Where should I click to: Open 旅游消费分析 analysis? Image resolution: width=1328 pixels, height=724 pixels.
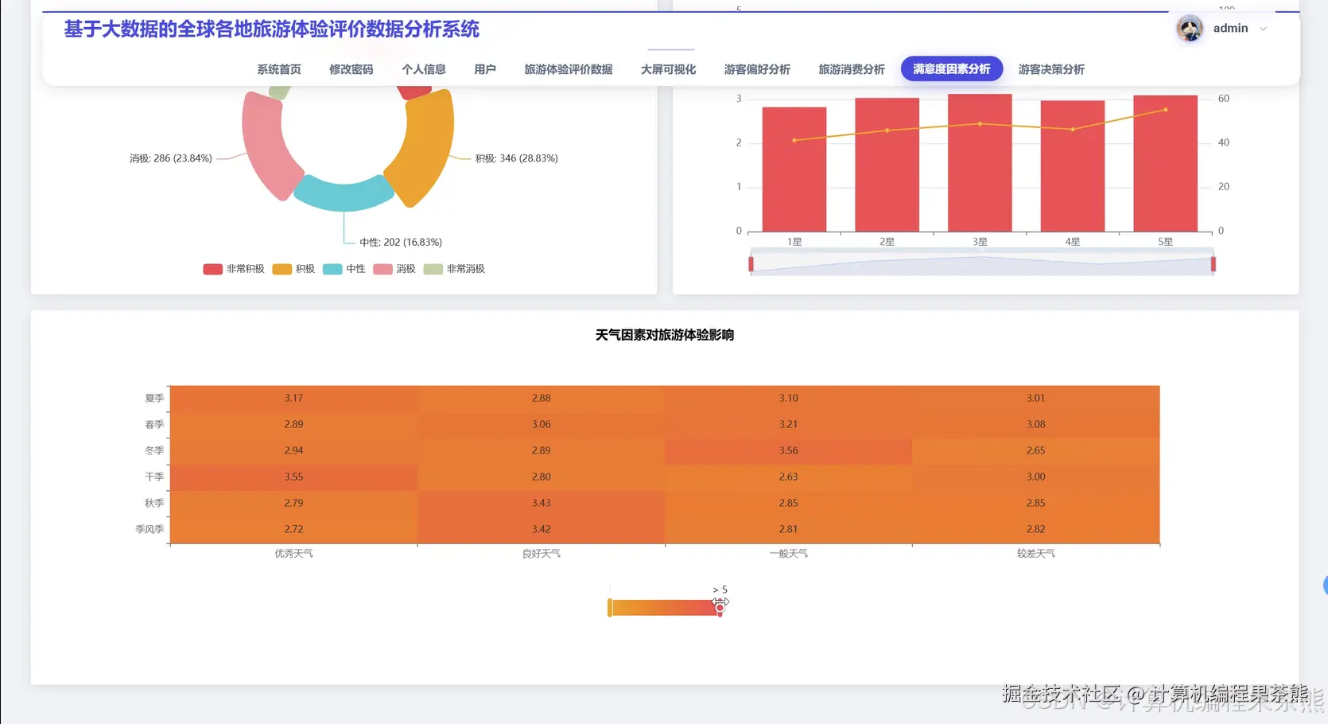[x=851, y=69]
